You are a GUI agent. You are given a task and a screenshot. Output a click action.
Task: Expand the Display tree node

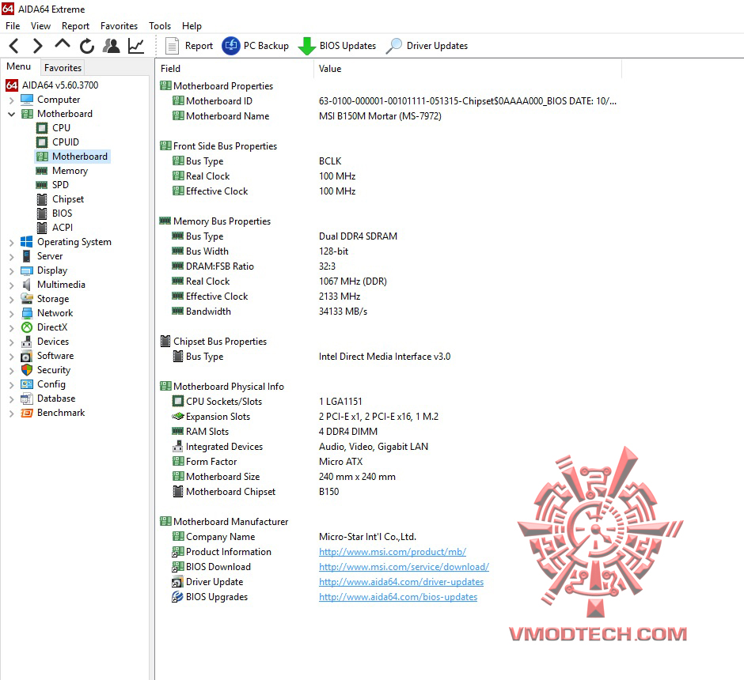(11, 271)
